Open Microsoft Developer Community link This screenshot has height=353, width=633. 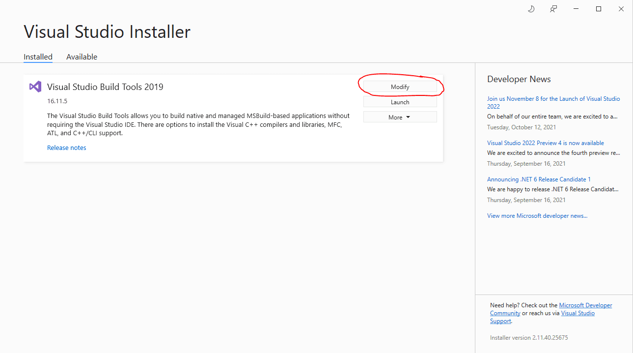(551, 309)
